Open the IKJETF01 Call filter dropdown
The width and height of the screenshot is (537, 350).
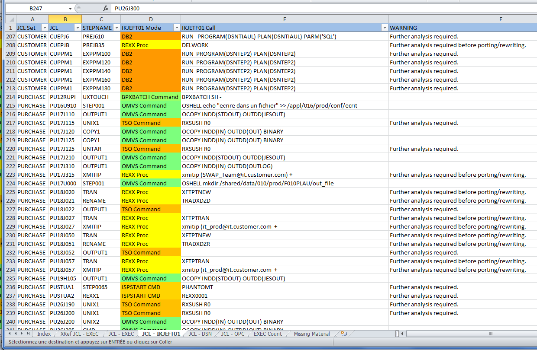click(384, 28)
